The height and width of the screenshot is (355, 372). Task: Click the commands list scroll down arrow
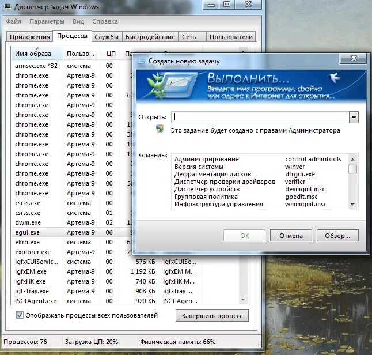click(x=352, y=205)
